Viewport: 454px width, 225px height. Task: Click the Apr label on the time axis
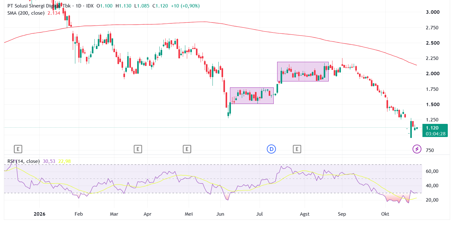click(x=147, y=214)
